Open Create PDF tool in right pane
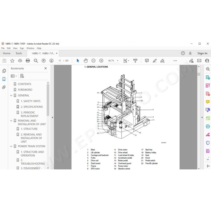Screen dimensions: 211x211 (x=208, y=93)
